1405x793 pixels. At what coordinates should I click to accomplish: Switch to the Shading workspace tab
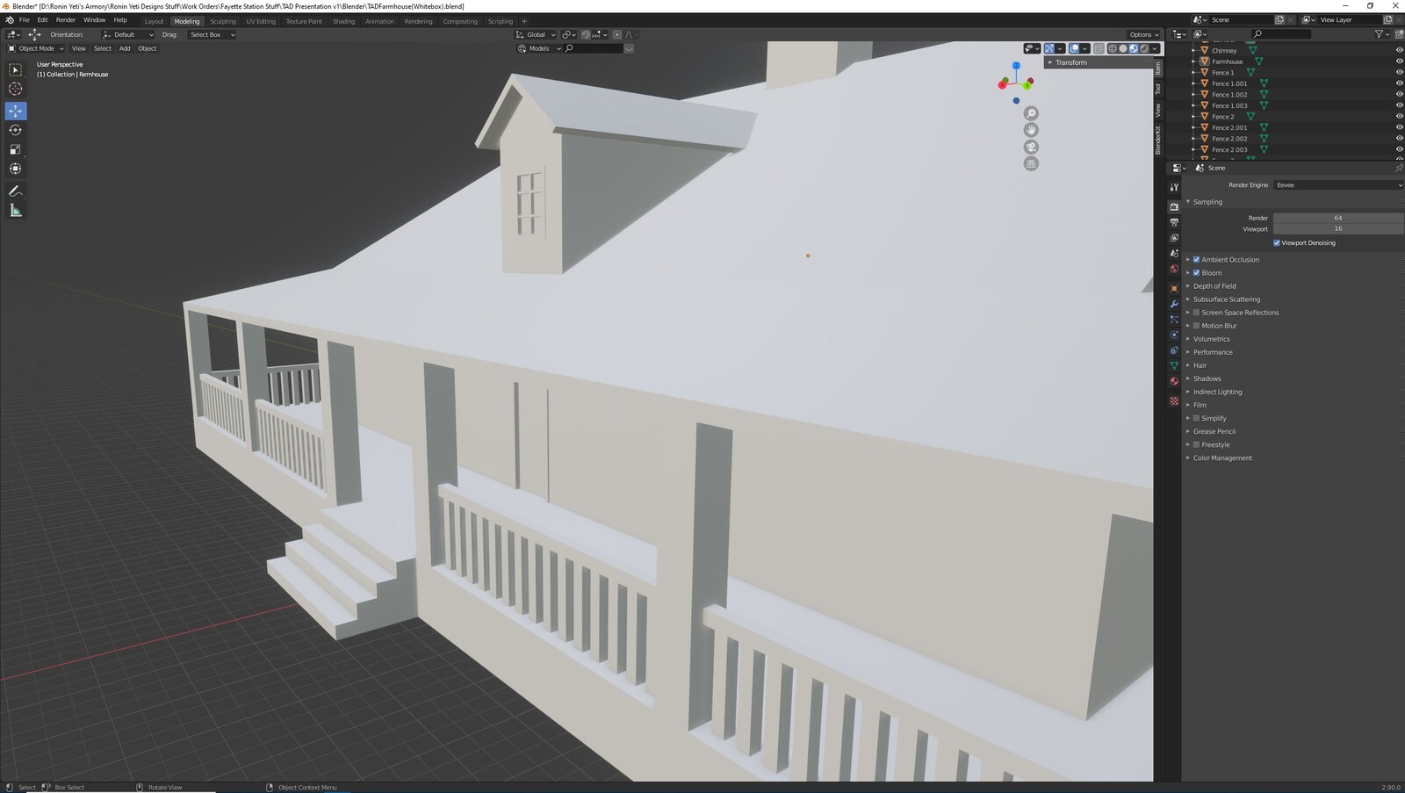[x=343, y=21]
